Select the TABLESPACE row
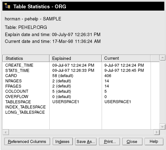The width and height of the screenshot is (166, 150). [81, 102]
